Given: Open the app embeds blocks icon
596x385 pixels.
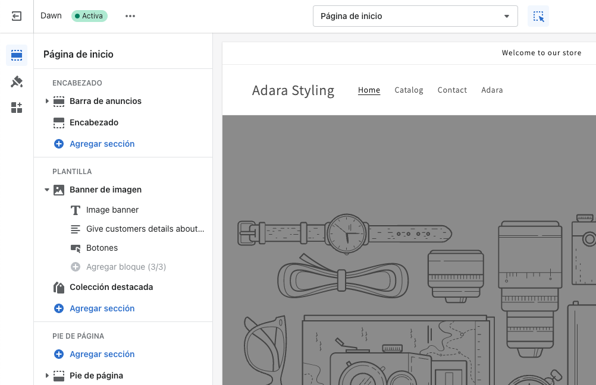Looking at the screenshot, I should [x=17, y=108].
